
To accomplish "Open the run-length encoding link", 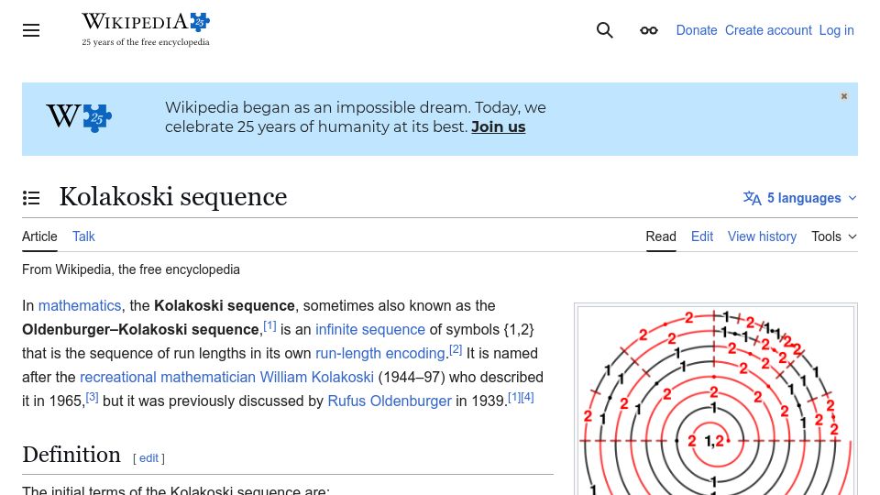I will pos(379,354).
